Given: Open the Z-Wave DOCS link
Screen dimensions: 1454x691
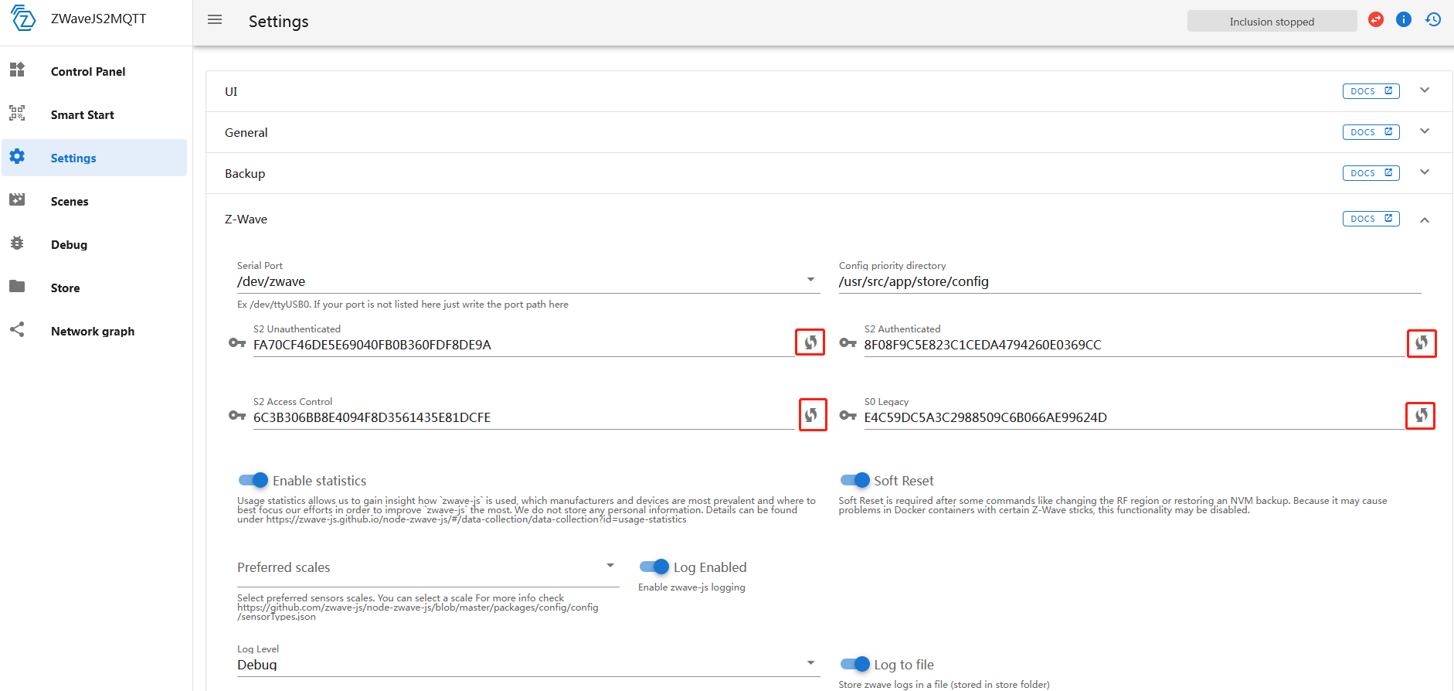Looking at the screenshot, I should click(x=1371, y=219).
